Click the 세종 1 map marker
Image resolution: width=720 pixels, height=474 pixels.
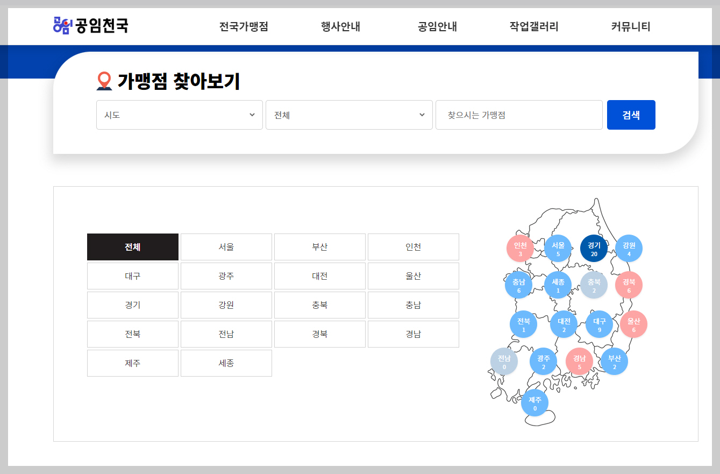point(558,285)
